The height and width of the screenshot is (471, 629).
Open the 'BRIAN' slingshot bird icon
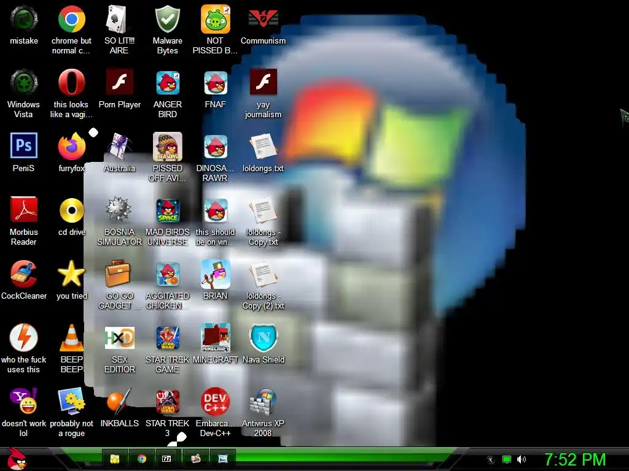pyautogui.click(x=216, y=274)
